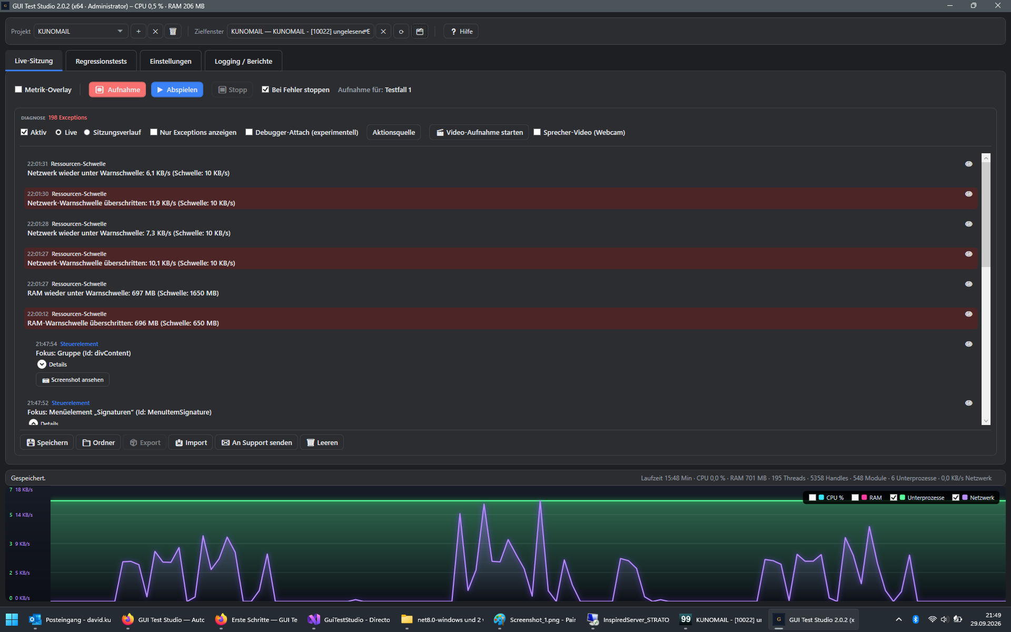
Task: Delete project using trash icon
Action: coord(173,32)
